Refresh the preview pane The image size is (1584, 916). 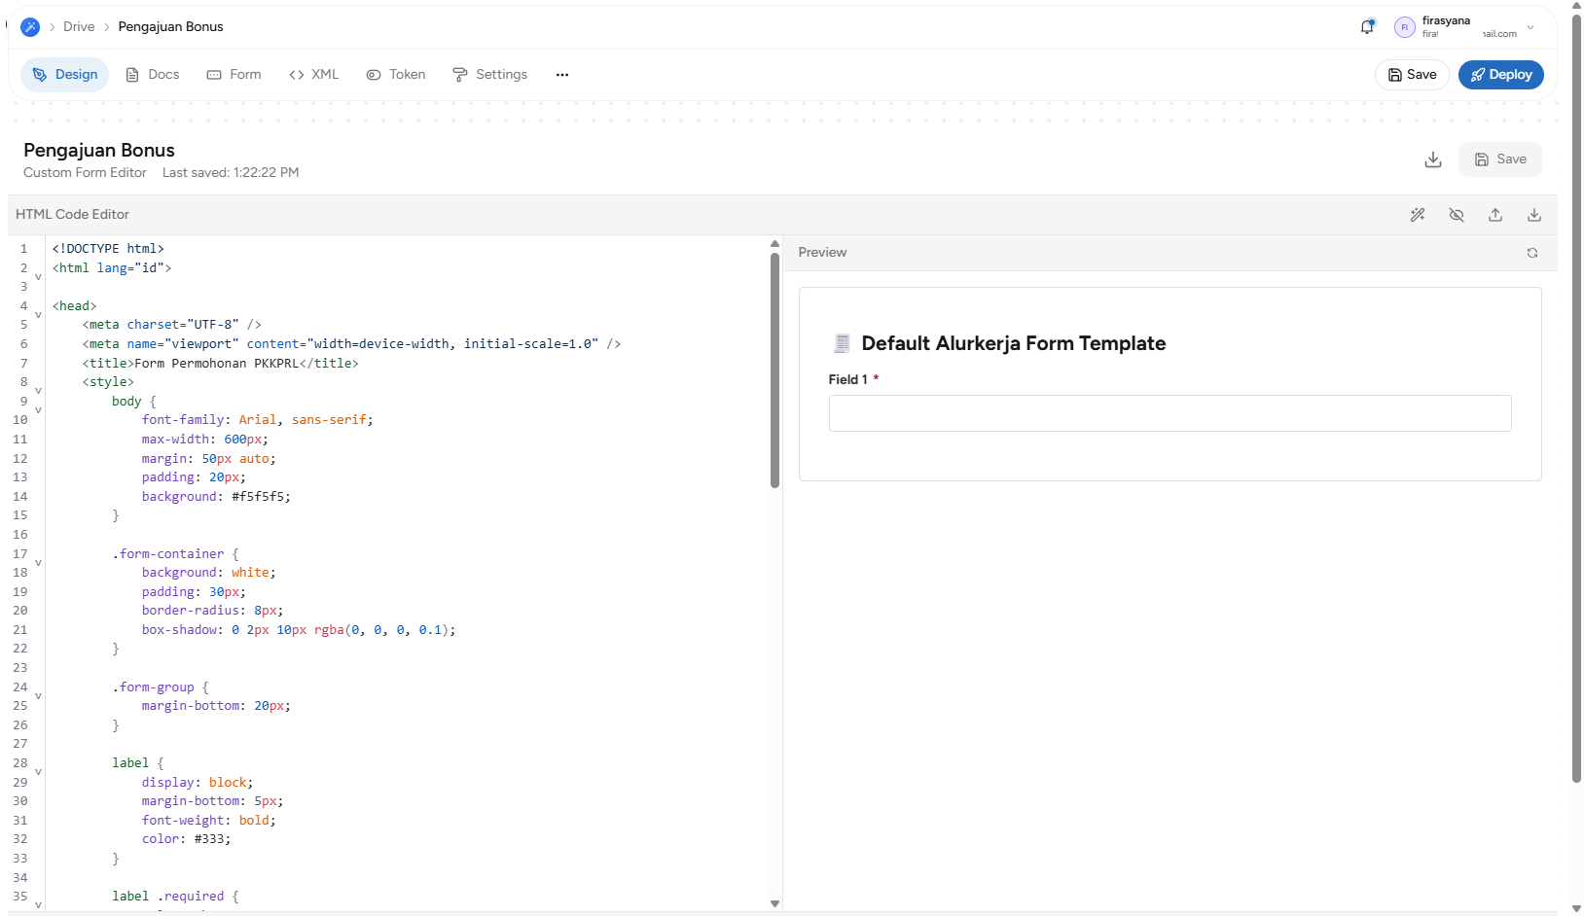[1532, 253]
